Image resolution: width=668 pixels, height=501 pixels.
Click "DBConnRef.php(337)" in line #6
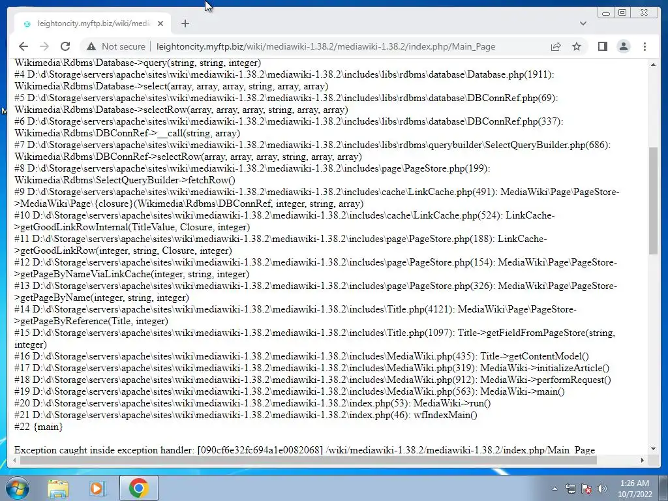tap(514, 121)
